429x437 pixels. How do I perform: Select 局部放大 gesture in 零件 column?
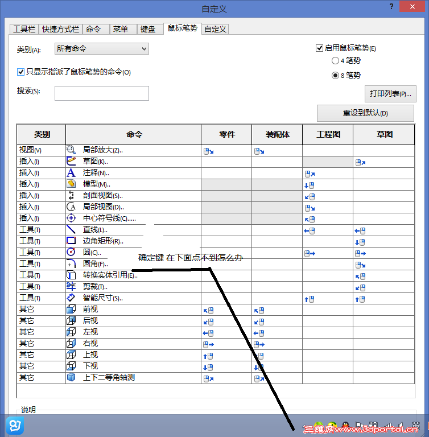click(x=208, y=151)
